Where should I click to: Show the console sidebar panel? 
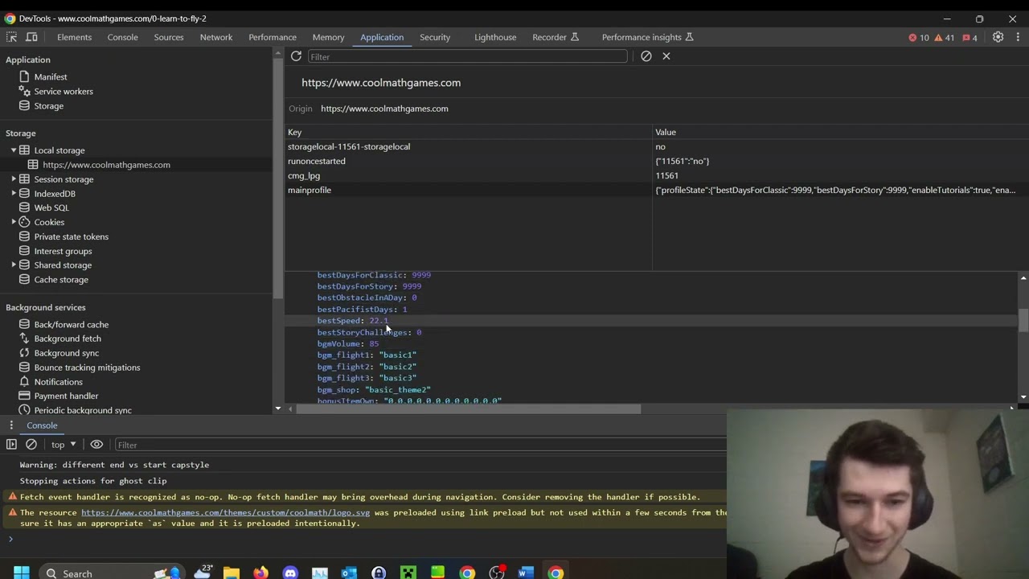pyautogui.click(x=11, y=445)
